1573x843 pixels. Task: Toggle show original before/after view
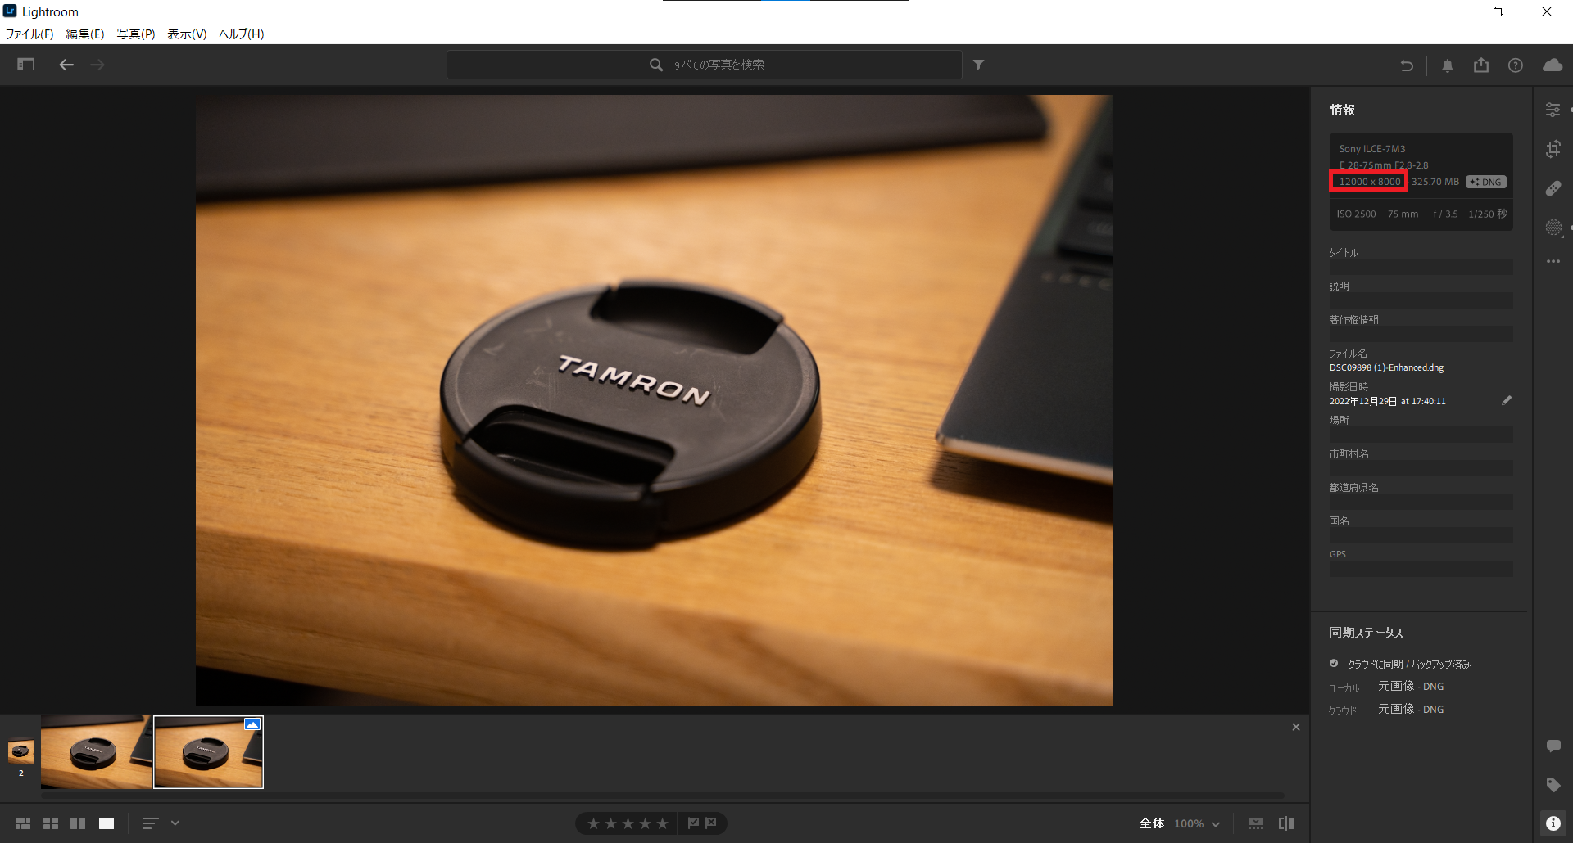coord(1286,823)
